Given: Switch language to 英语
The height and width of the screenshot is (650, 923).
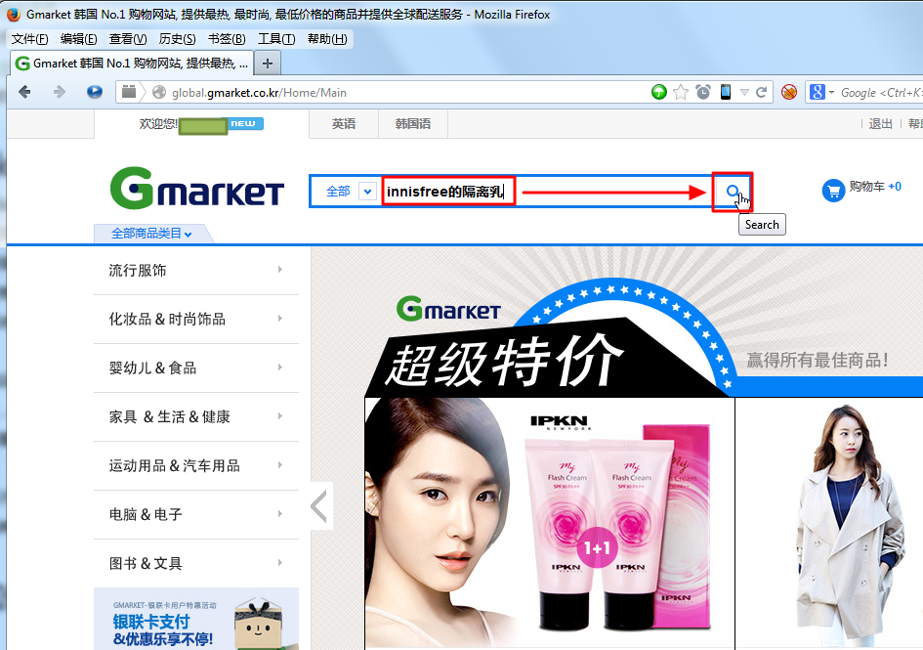Looking at the screenshot, I should click(x=344, y=124).
